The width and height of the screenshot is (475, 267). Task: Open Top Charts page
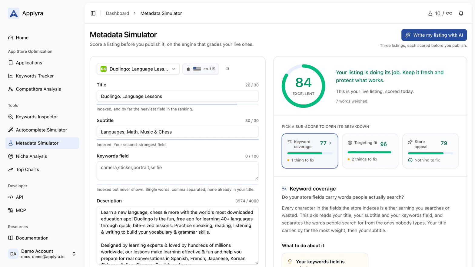pos(42,170)
